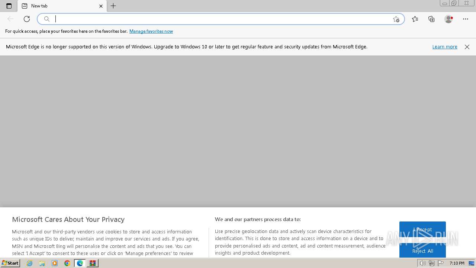
Task: Open File Explorer folder from taskbar
Action: pos(42,263)
